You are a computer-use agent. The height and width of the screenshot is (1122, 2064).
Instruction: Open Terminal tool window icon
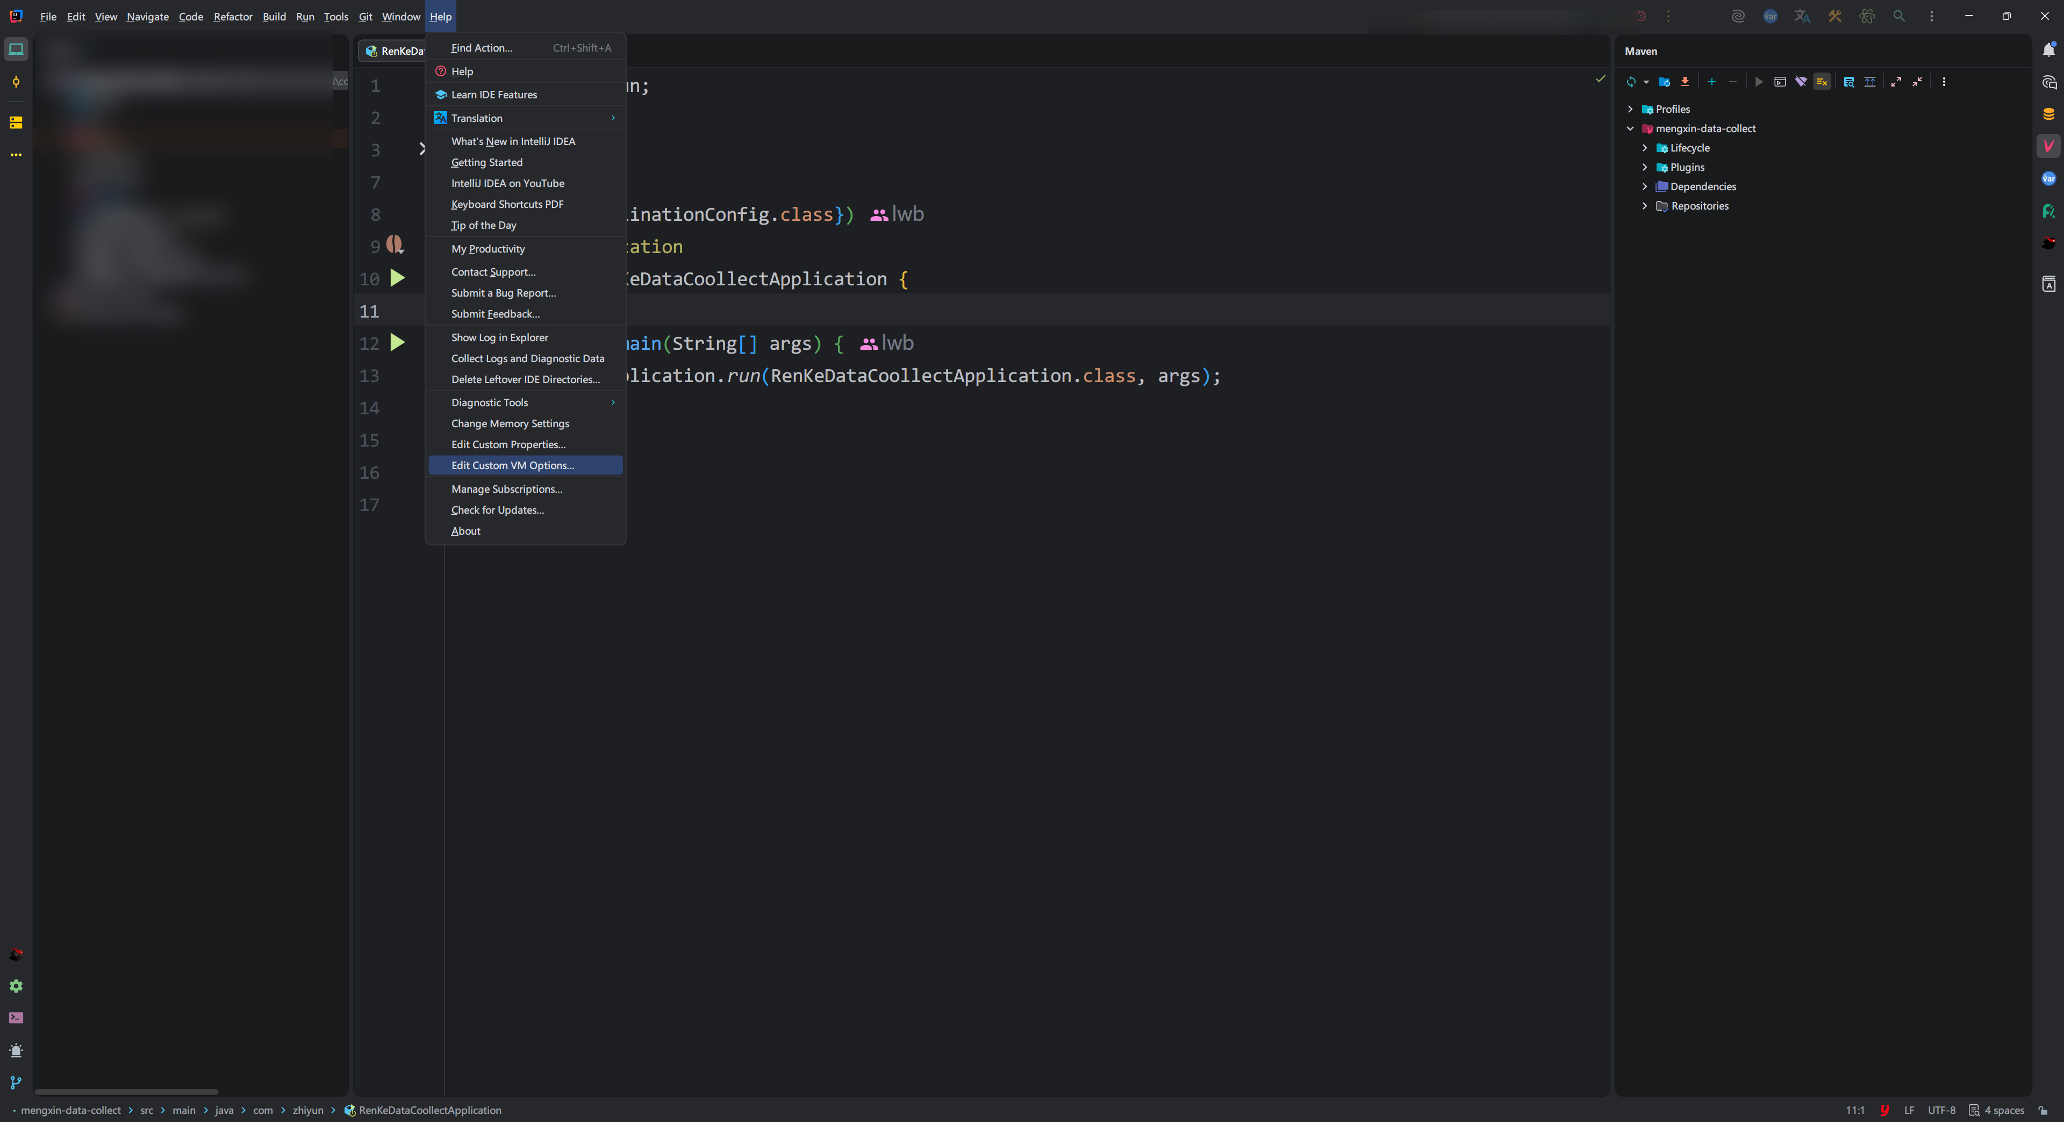pos(16,1018)
